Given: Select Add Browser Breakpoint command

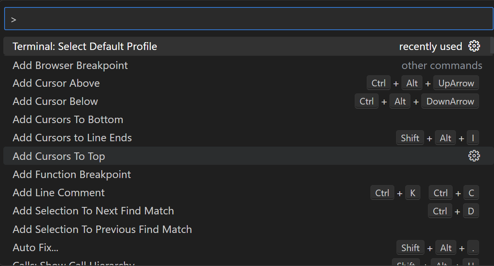Looking at the screenshot, I should click(x=70, y=65).
